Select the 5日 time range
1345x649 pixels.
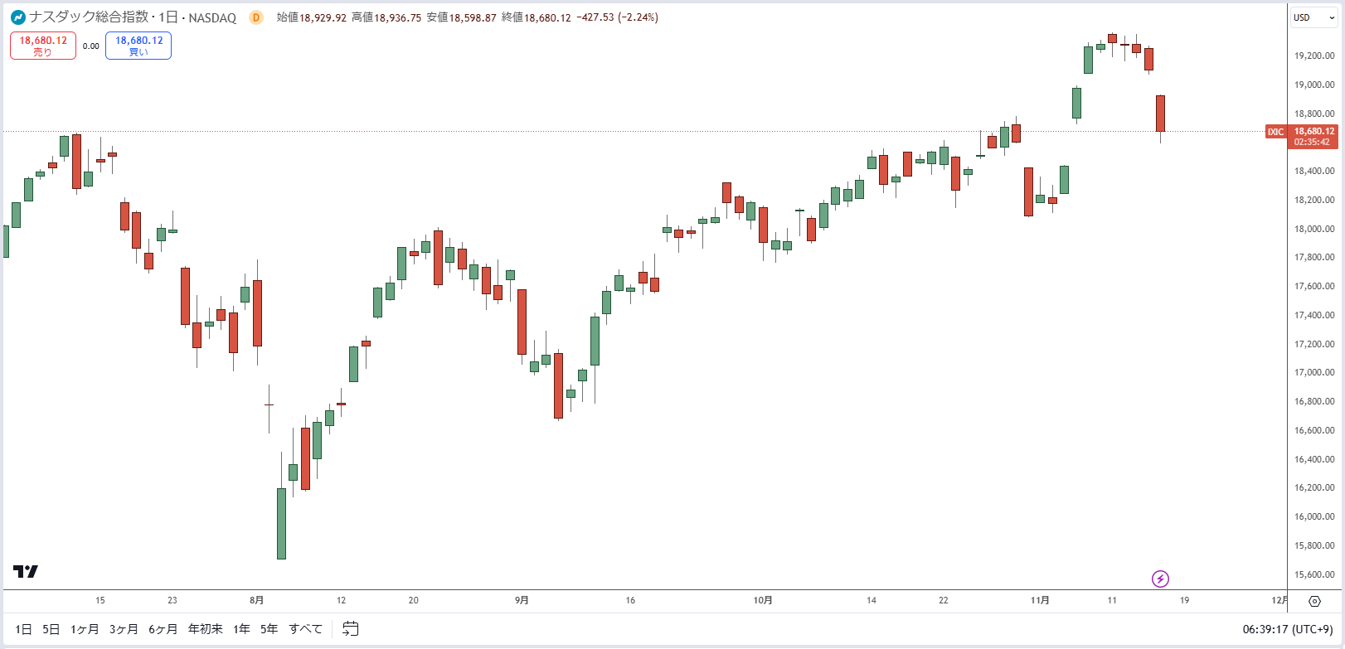51,629
